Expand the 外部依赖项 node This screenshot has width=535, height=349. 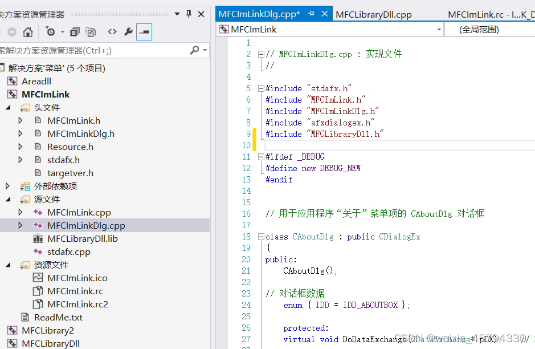(9, 186)
